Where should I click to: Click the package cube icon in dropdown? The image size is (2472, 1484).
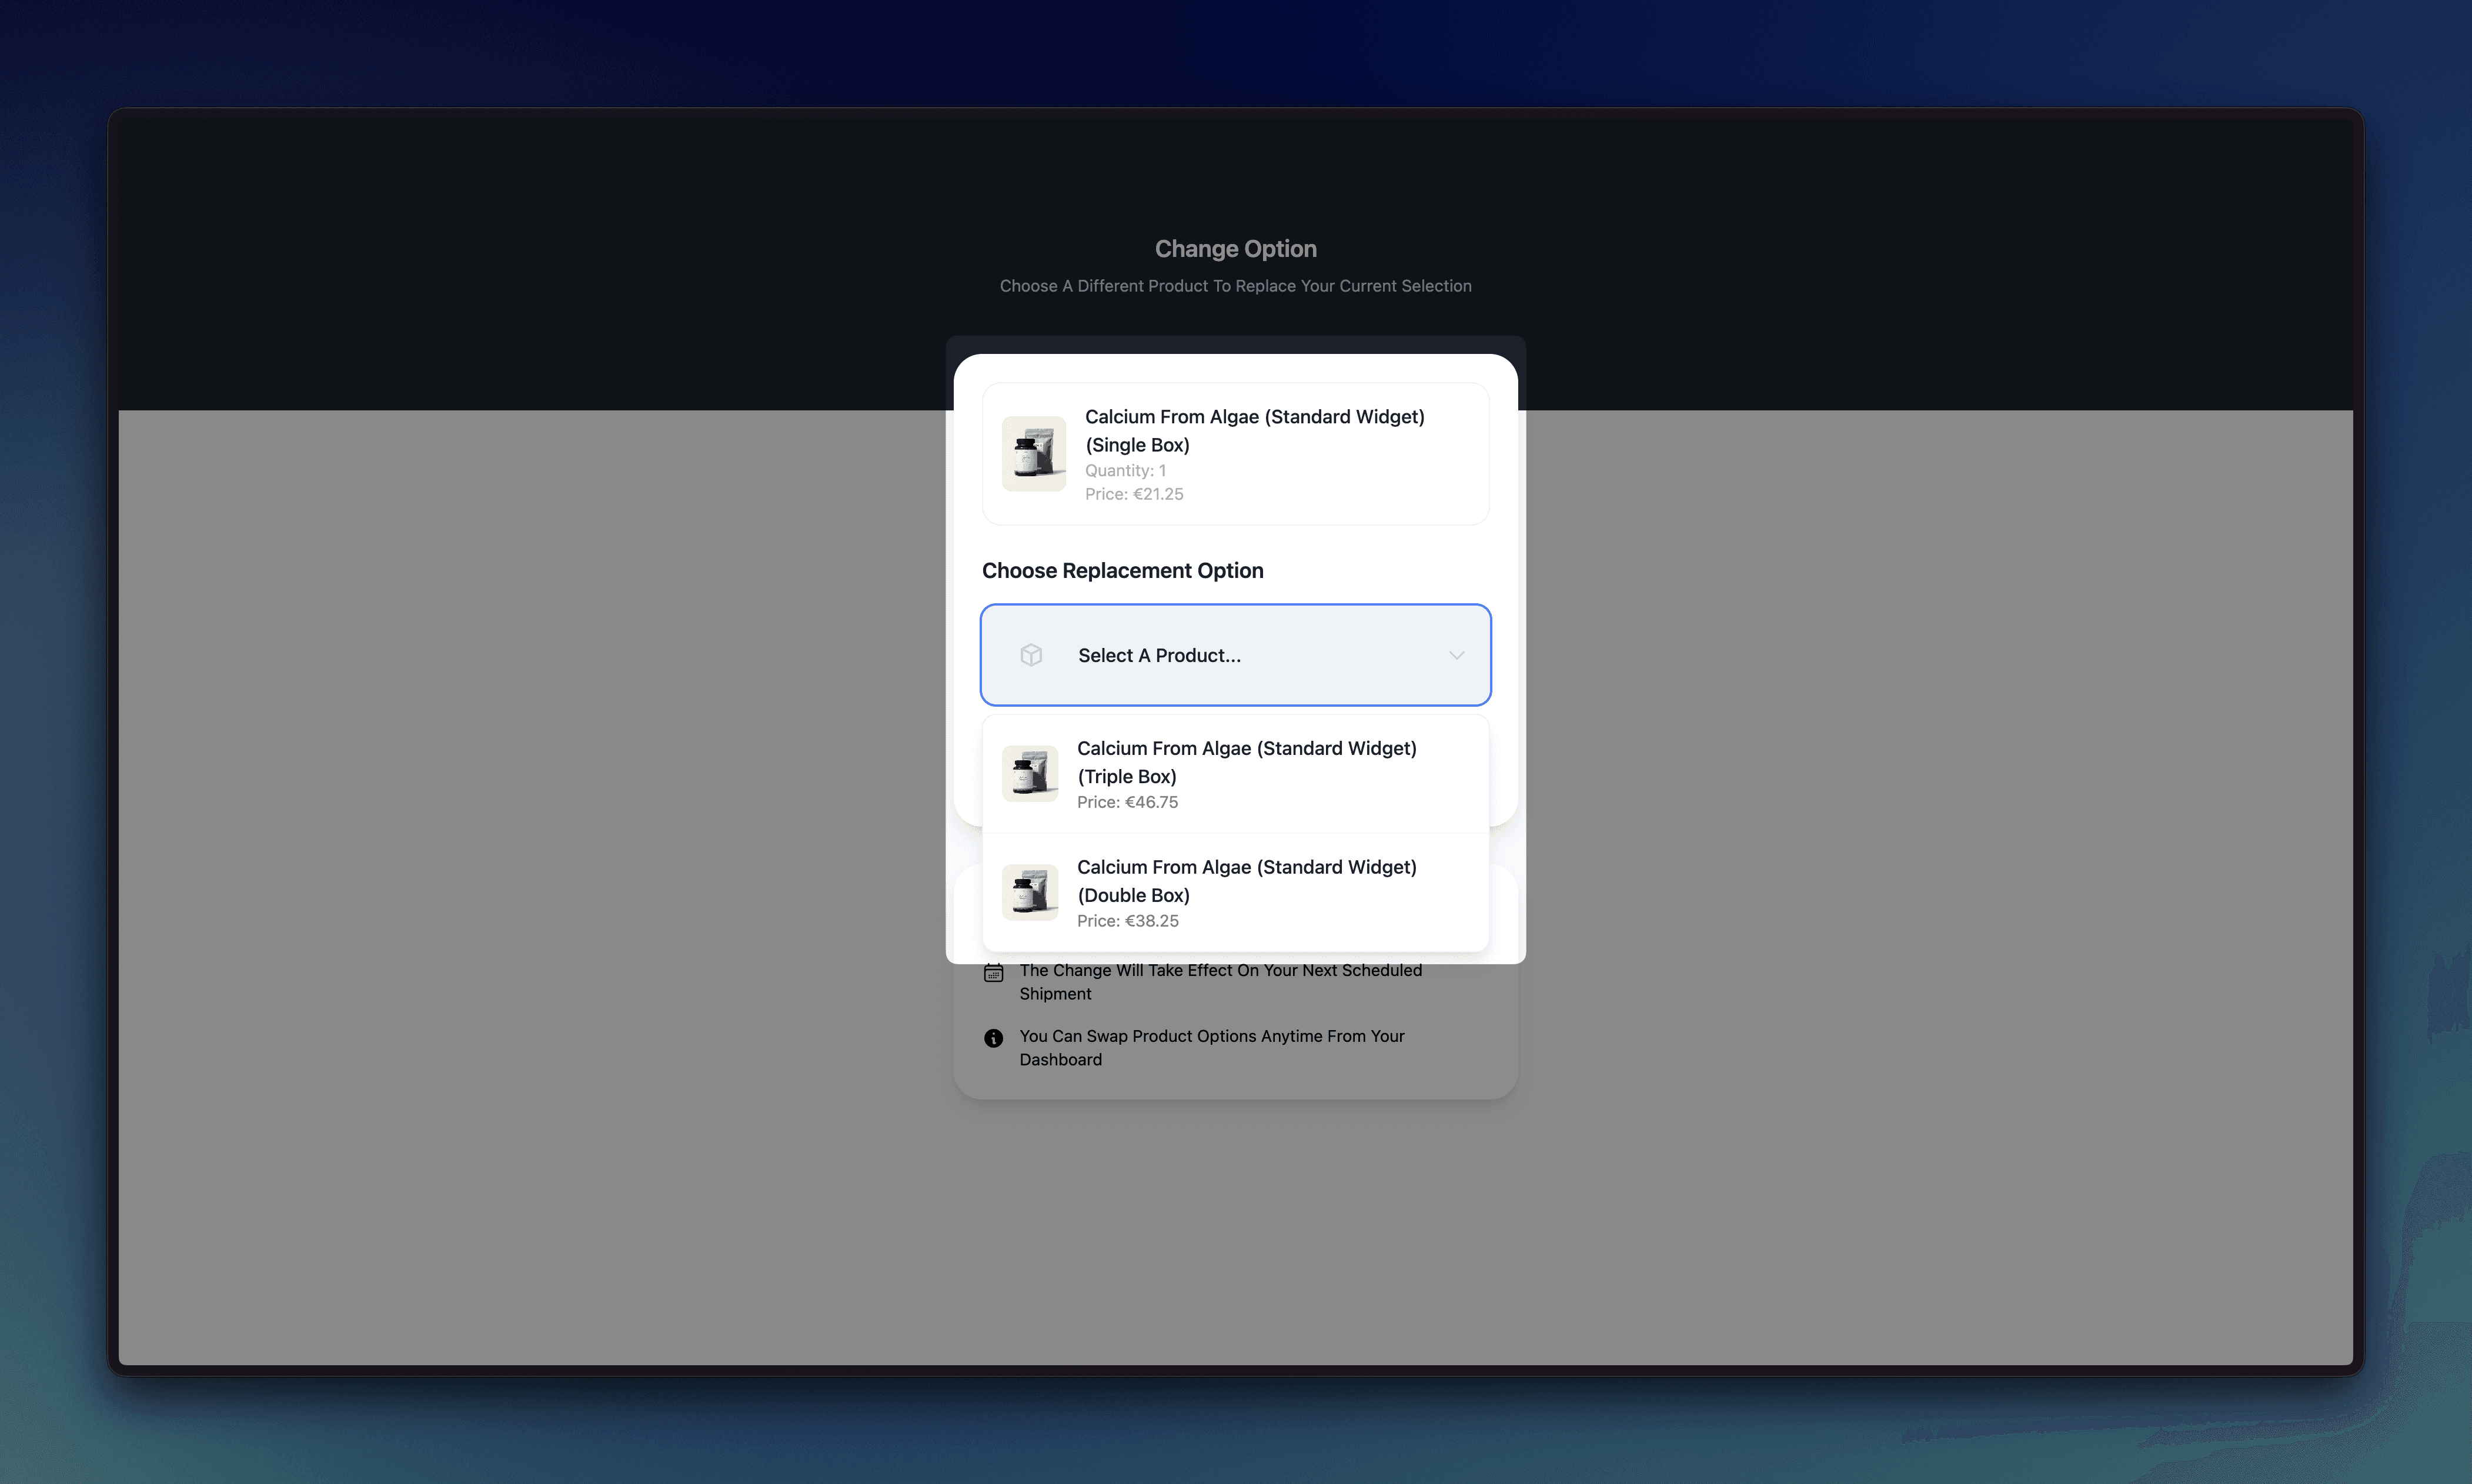(x=1031, y=655)
